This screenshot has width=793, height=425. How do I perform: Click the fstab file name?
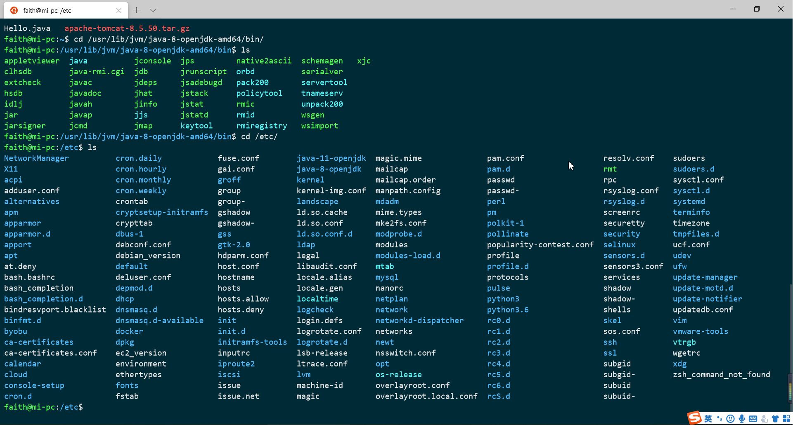pyautogui.click(x=127, y=396)
